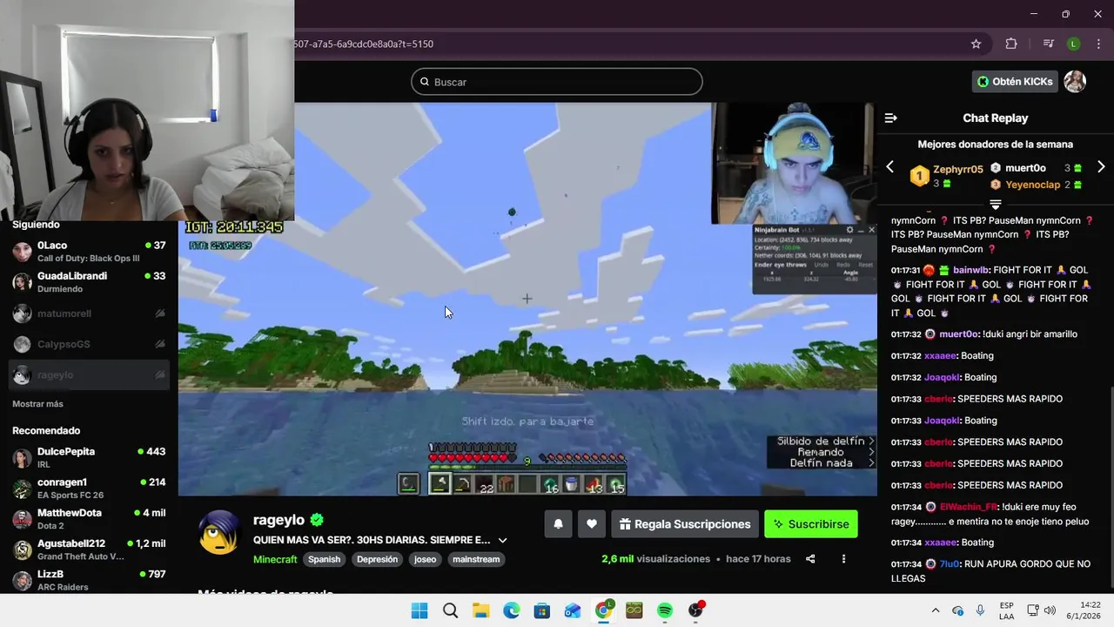Click the browser address bar URL
This screenshot has width=1114, height=627.
coord(364,44)
